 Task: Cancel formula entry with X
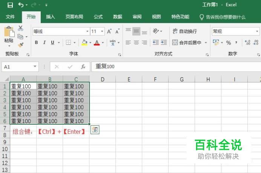(x=57, y=67)
